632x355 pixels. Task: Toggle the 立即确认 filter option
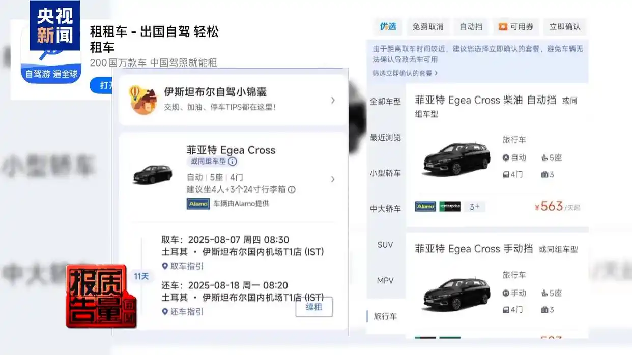point(565,27)
